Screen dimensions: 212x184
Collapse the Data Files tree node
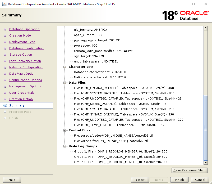(64, 83)
